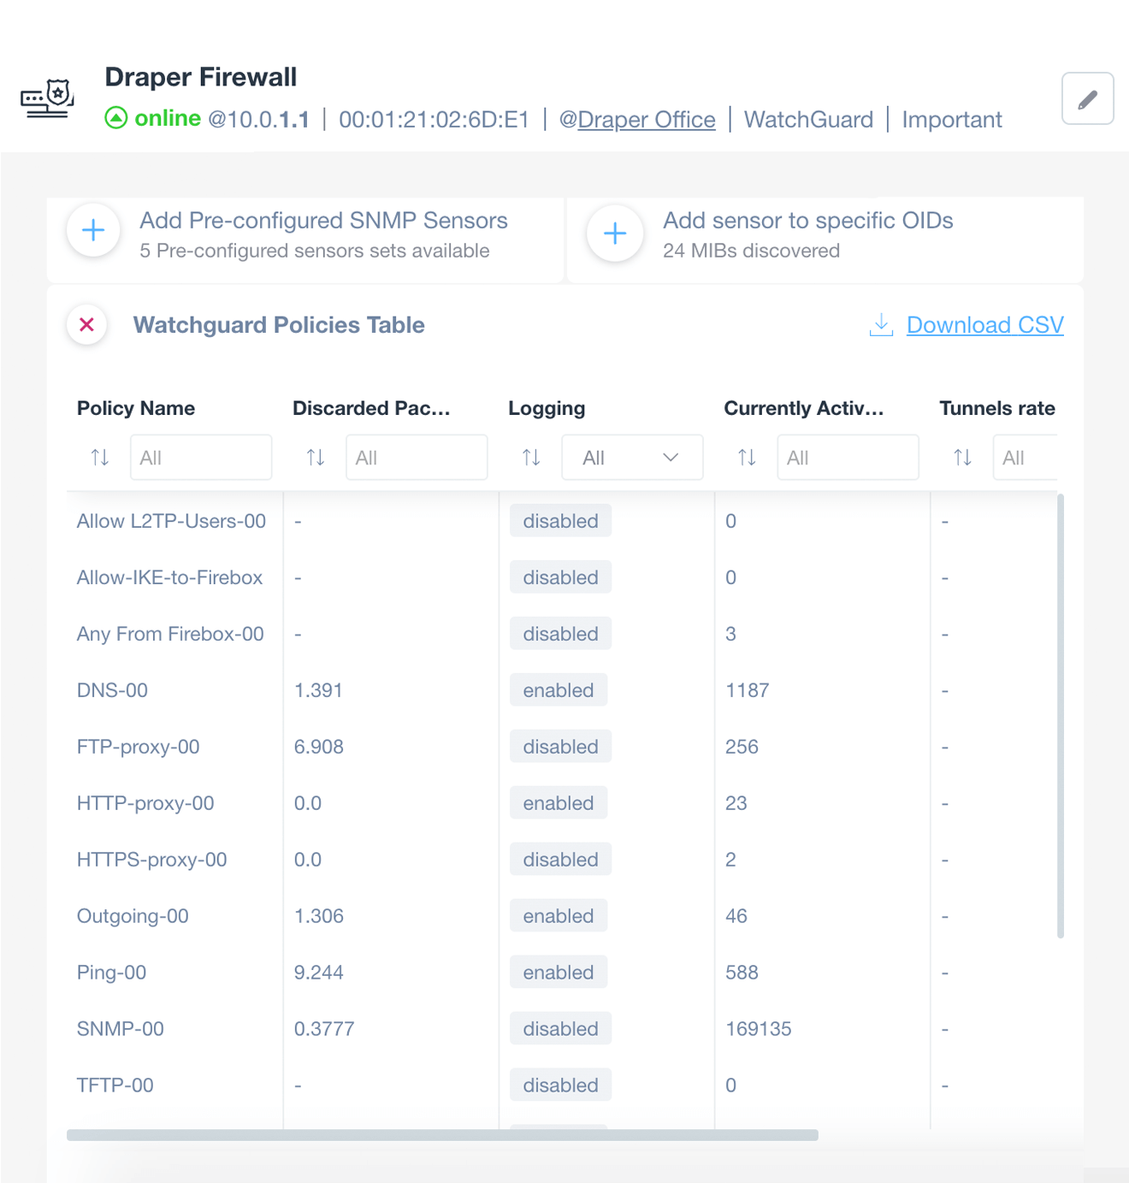Sort by Discarded Packets column arrows

[316, 458]
